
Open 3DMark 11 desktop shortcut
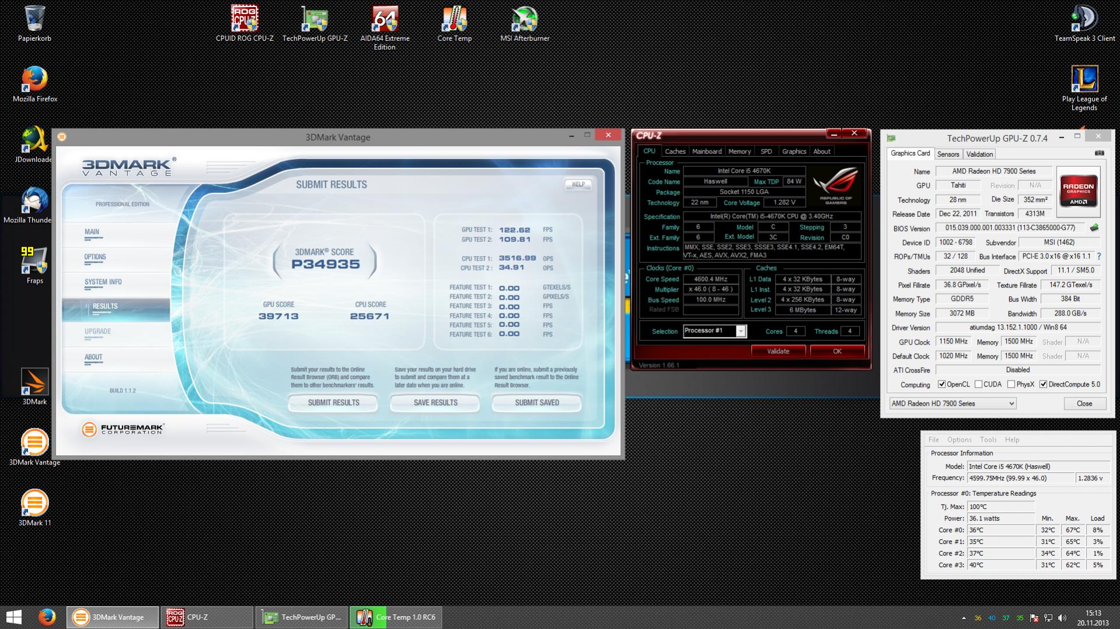pyautogui.click(x=34, y=508)
